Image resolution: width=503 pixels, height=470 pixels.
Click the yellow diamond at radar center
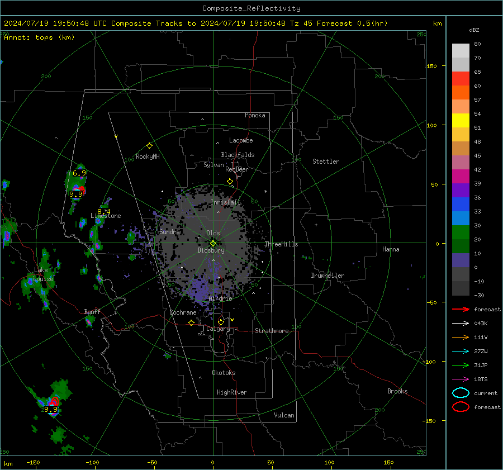coord(213,244)
